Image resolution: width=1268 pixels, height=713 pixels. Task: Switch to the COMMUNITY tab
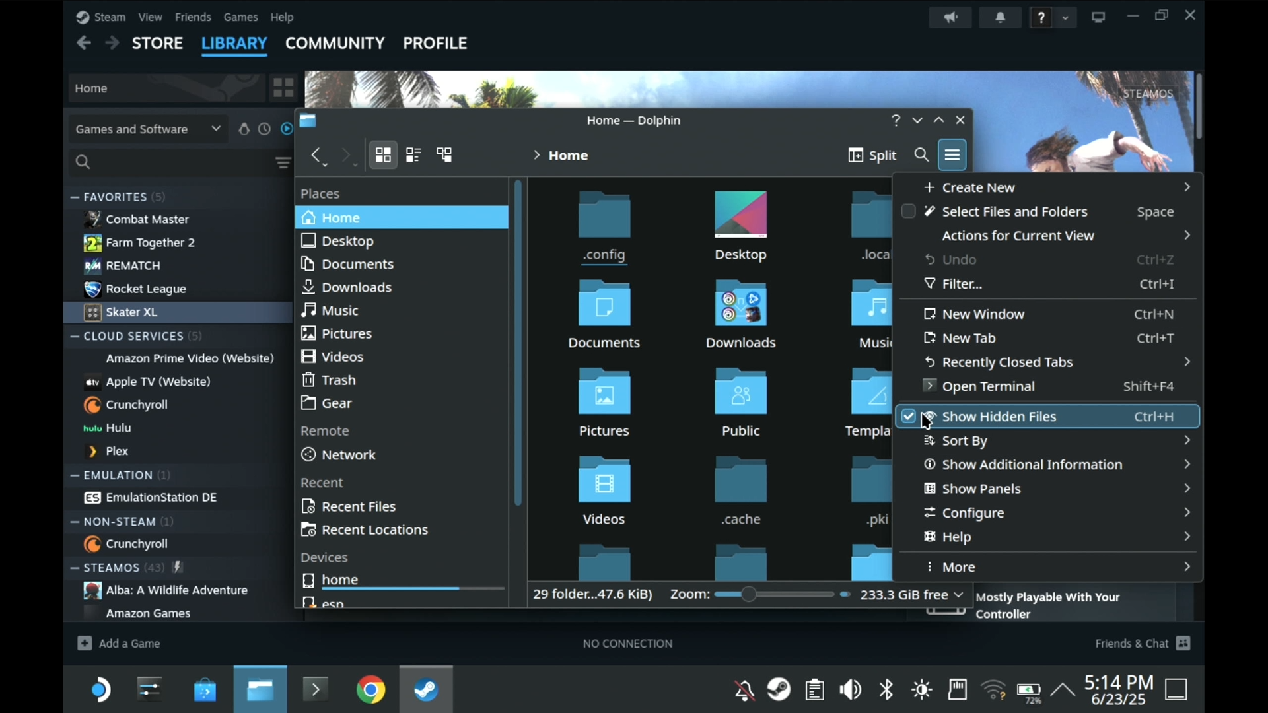[335, 43]
